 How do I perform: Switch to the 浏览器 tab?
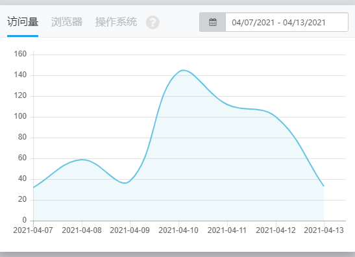click(x=67, y=22)
